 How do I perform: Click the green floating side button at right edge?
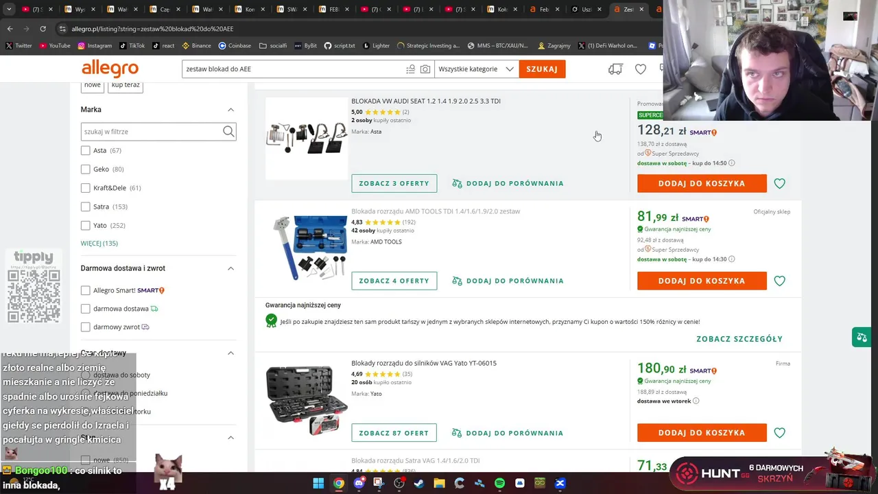861,337
